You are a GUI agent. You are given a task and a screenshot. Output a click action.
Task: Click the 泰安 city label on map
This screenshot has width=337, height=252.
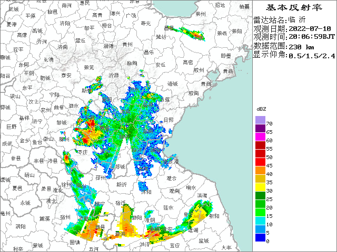pyautogui.click(x=66, y=76)
